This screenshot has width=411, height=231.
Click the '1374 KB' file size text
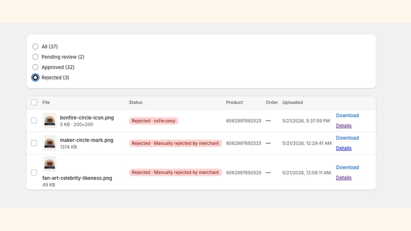pos(68,147)
